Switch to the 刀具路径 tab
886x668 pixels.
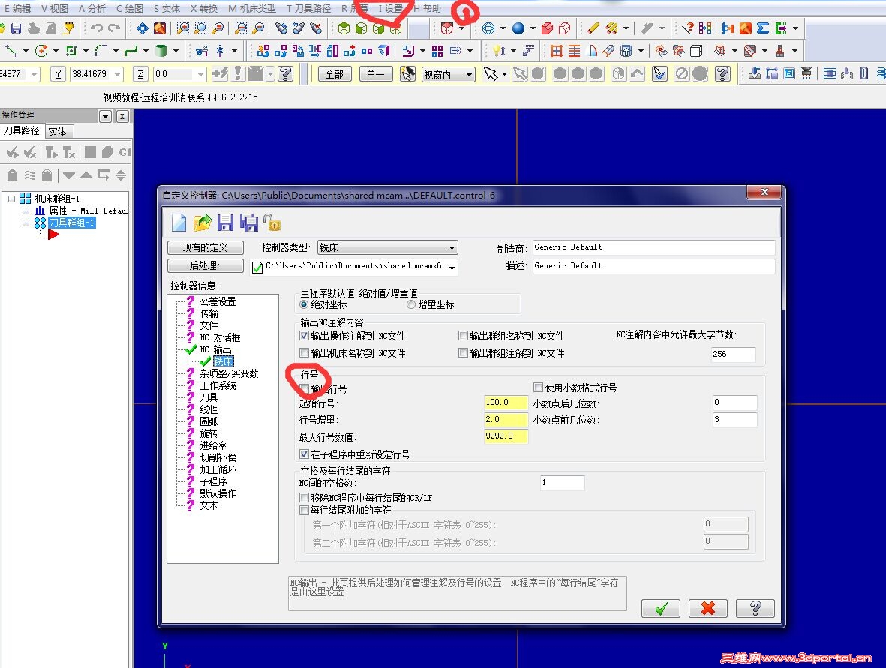tap(22, 131)
